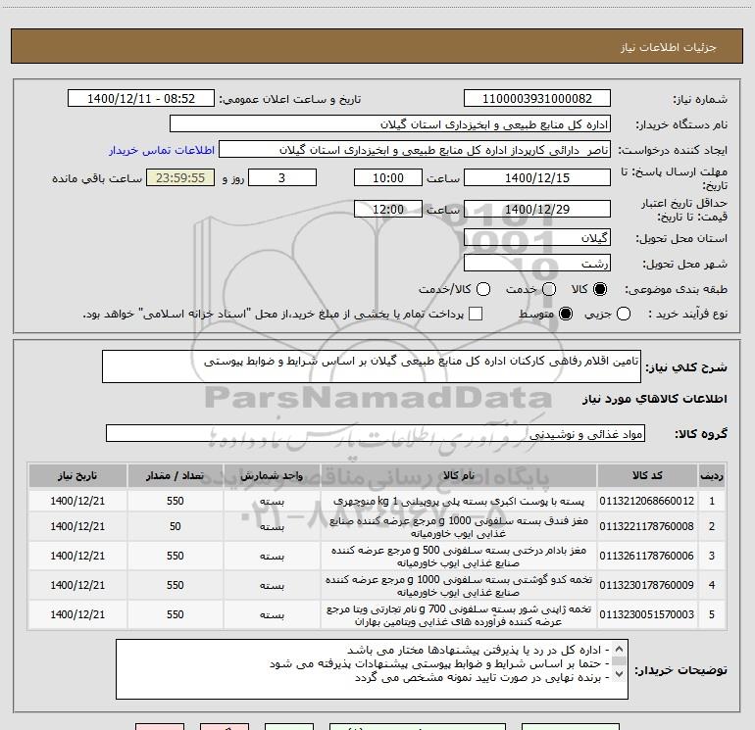Click the request creator field ناصر دارائی
This screenshot has width=755, height=730.
point(415,150)
